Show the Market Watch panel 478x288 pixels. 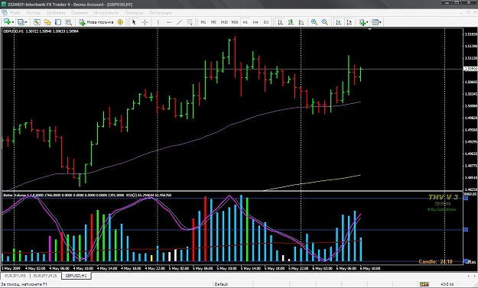pyautogui.click(x=37, y=22)
